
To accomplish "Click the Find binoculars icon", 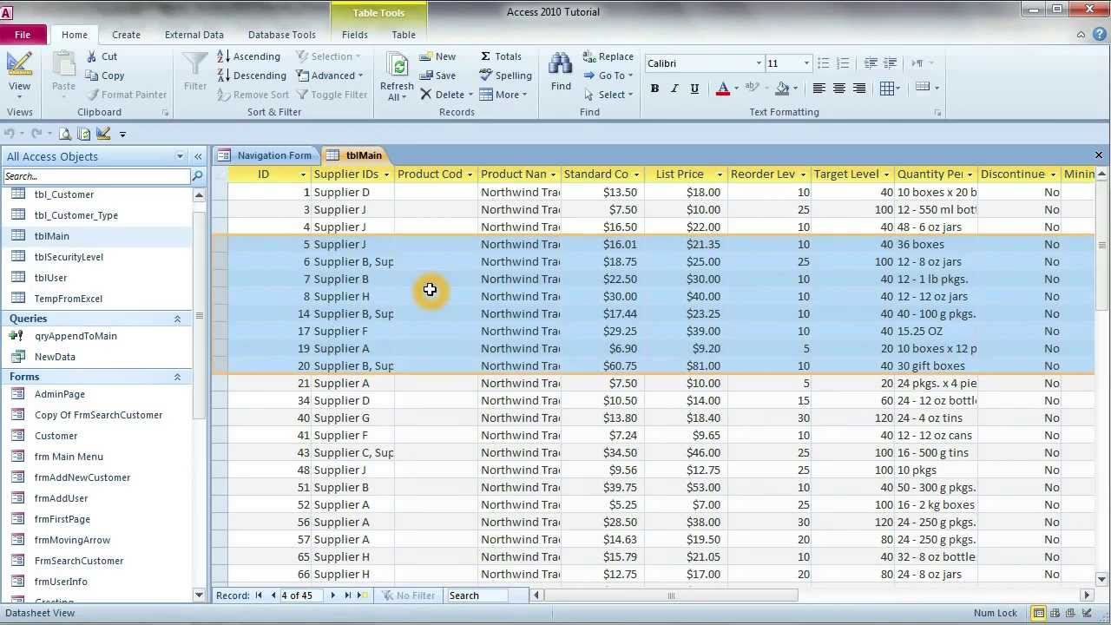I will tap(561, 73).
